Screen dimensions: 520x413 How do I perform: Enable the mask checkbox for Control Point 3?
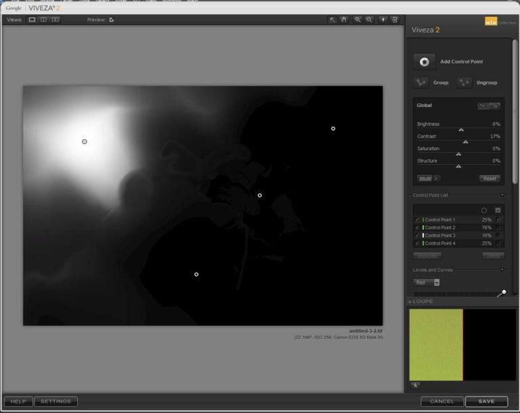498,235
